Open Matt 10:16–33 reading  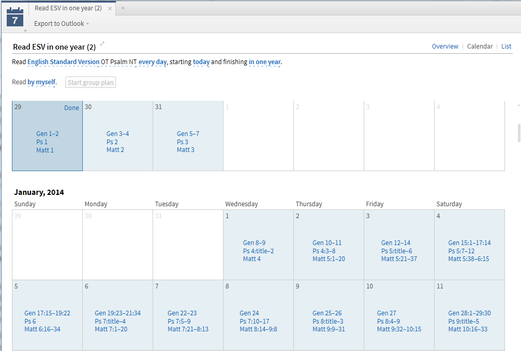468,329
